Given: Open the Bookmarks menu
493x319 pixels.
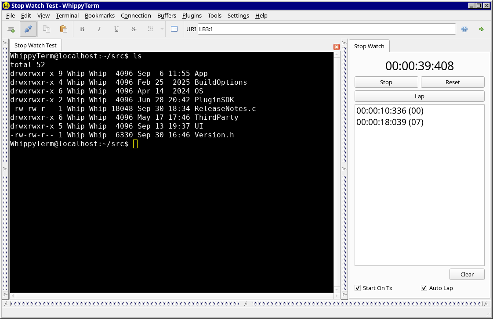Looking at the screenshot, I should click(99, 15).
